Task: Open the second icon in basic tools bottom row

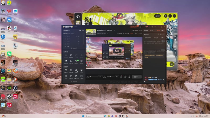Action: coord(71,76)
